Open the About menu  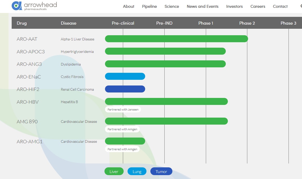129,6
